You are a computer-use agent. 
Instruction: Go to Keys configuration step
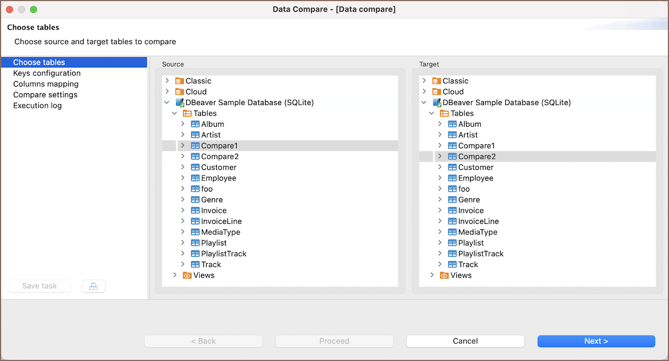(47, 73)
